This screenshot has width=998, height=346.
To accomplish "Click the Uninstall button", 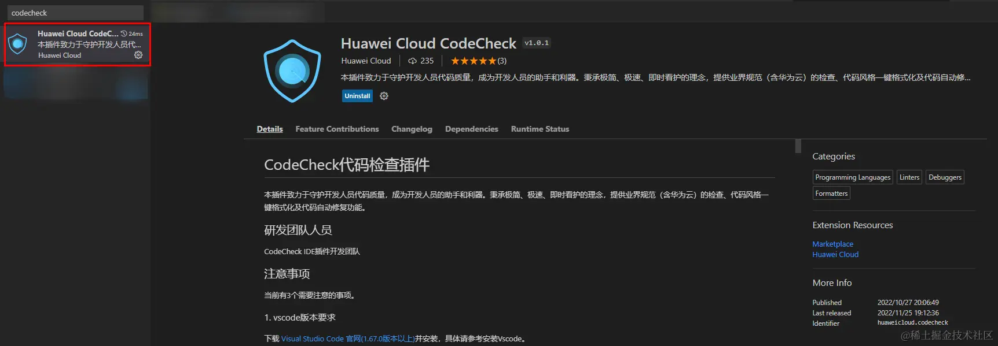I will click(357, 96).
